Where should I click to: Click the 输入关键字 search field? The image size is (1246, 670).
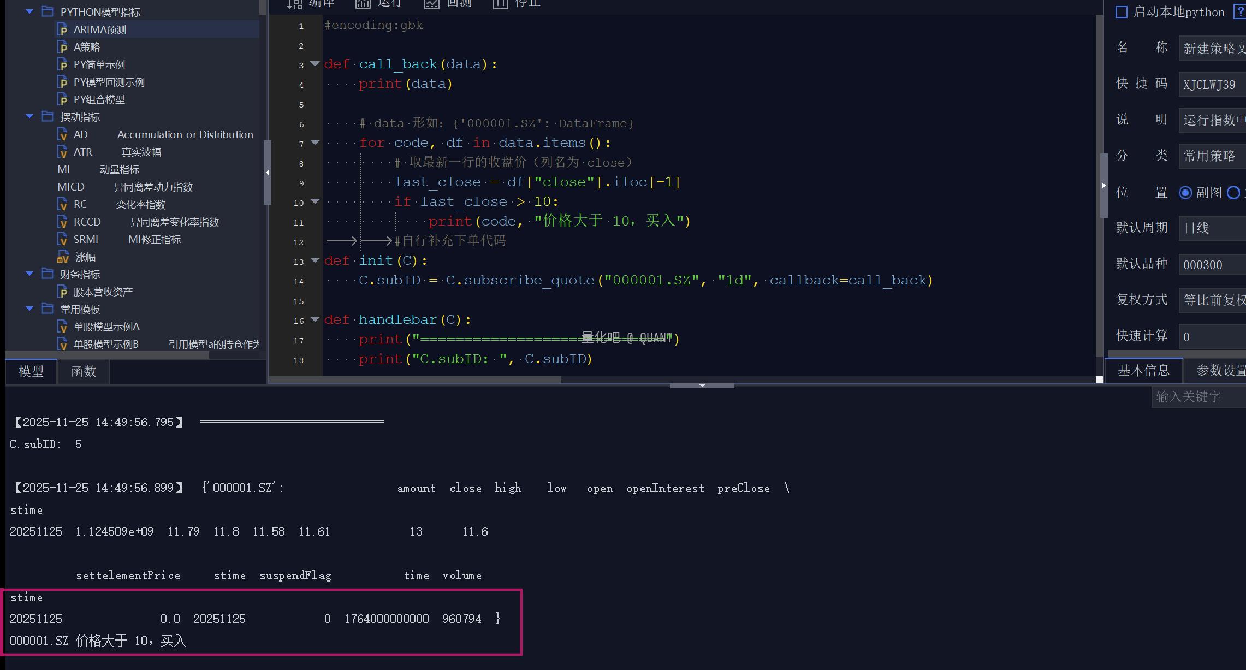[1196, 396]
